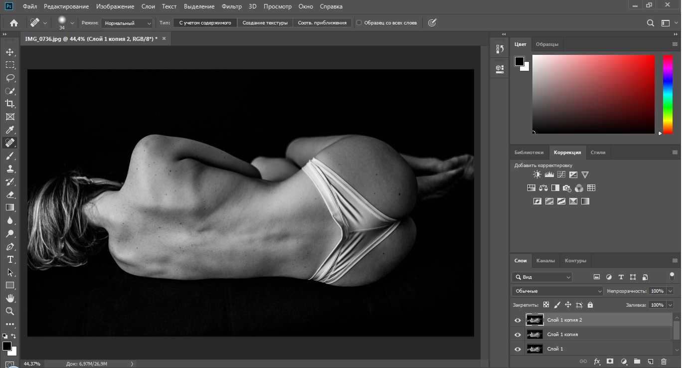This screenshot has width=682, height=368.
Task: Toggle visibility of the Слой 1 layer
Action: [x=517, y=349]
